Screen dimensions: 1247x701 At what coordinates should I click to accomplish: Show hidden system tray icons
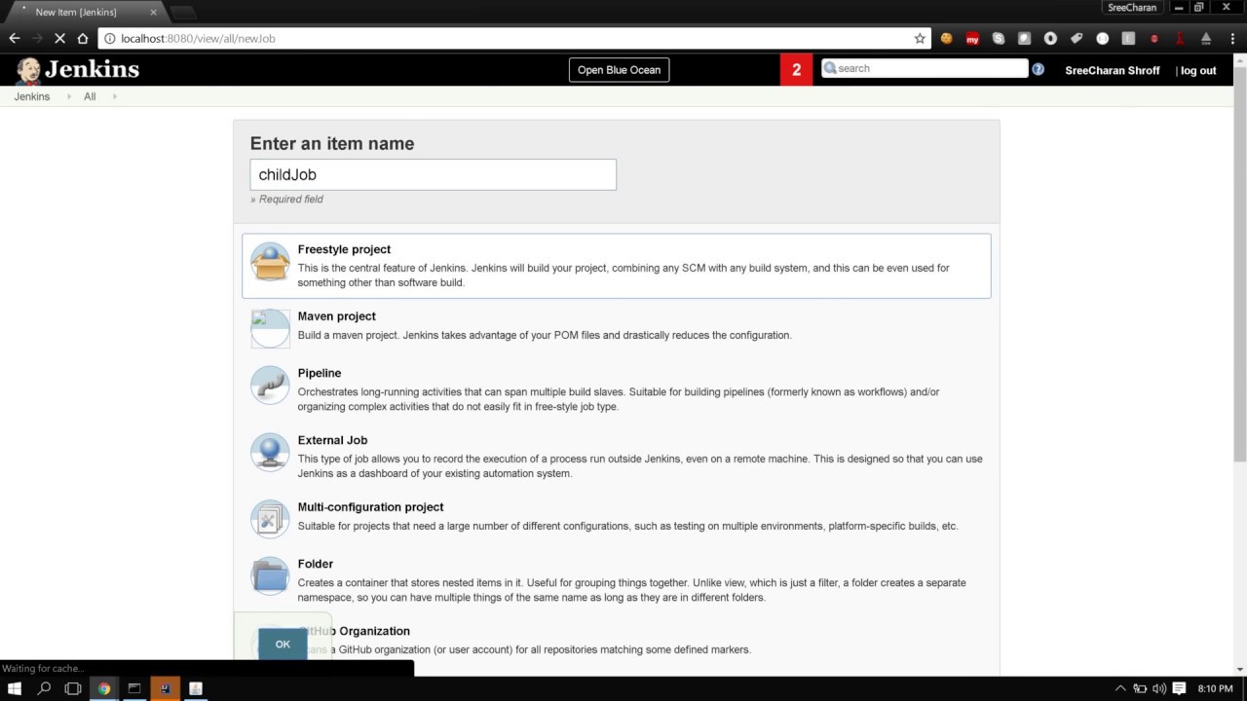(1120, 688)
